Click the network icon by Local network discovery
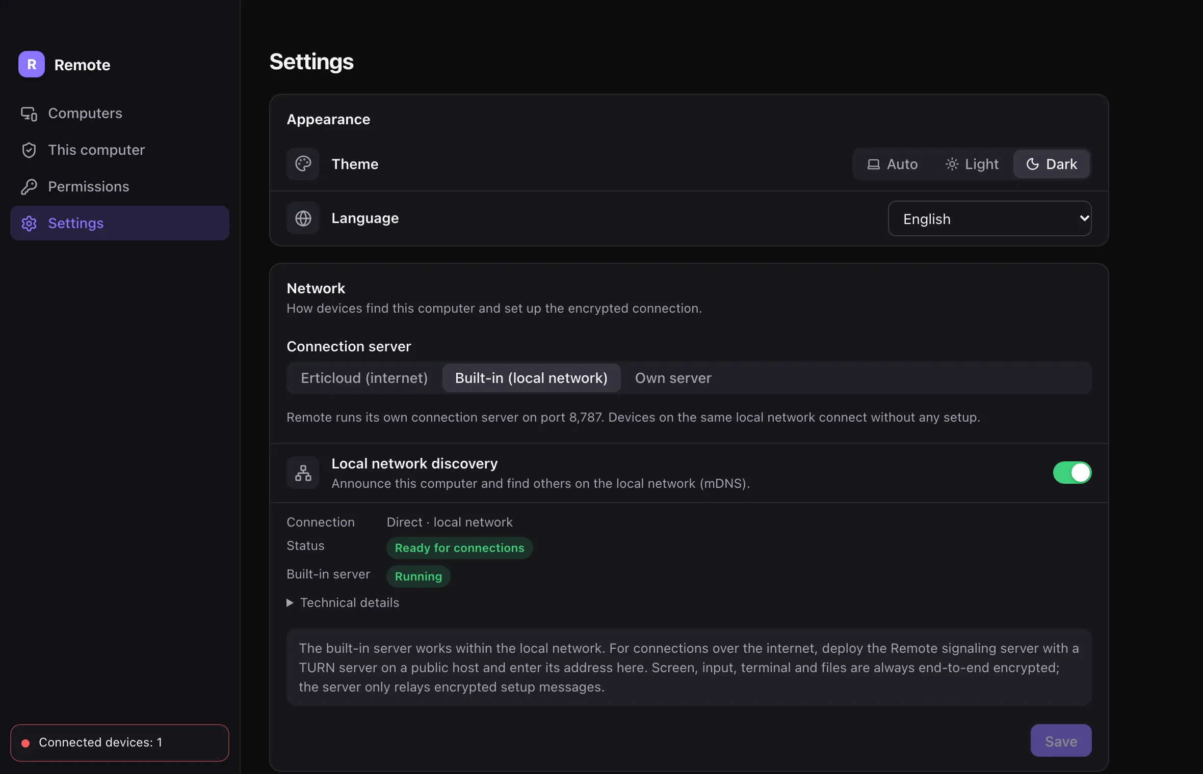 [303, 473]
